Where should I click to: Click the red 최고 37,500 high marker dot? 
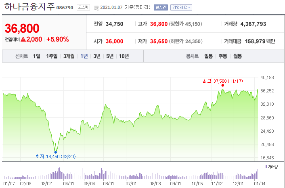[x=223, y=86]
